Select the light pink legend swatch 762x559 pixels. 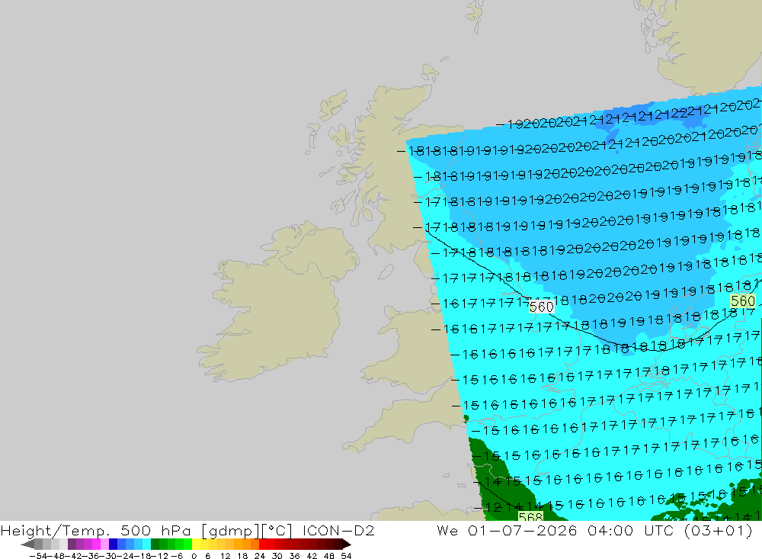(x=104, y=544)
